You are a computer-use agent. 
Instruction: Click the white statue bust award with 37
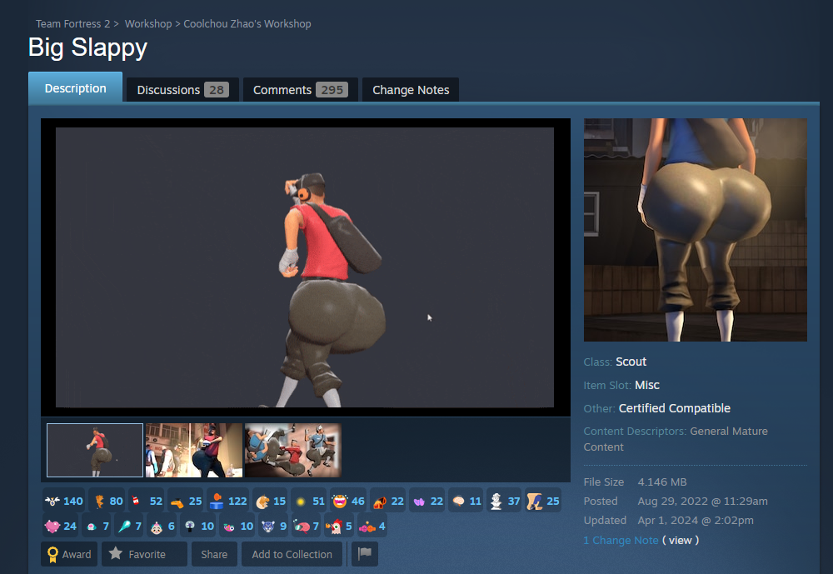(x=504, y=501)
